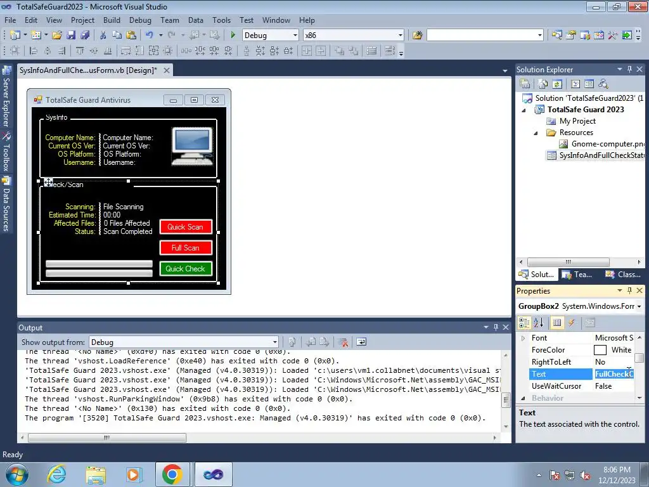Click the Save All icon
The width and height of the screenshot is (649, 487).
(x=85, y=36)
